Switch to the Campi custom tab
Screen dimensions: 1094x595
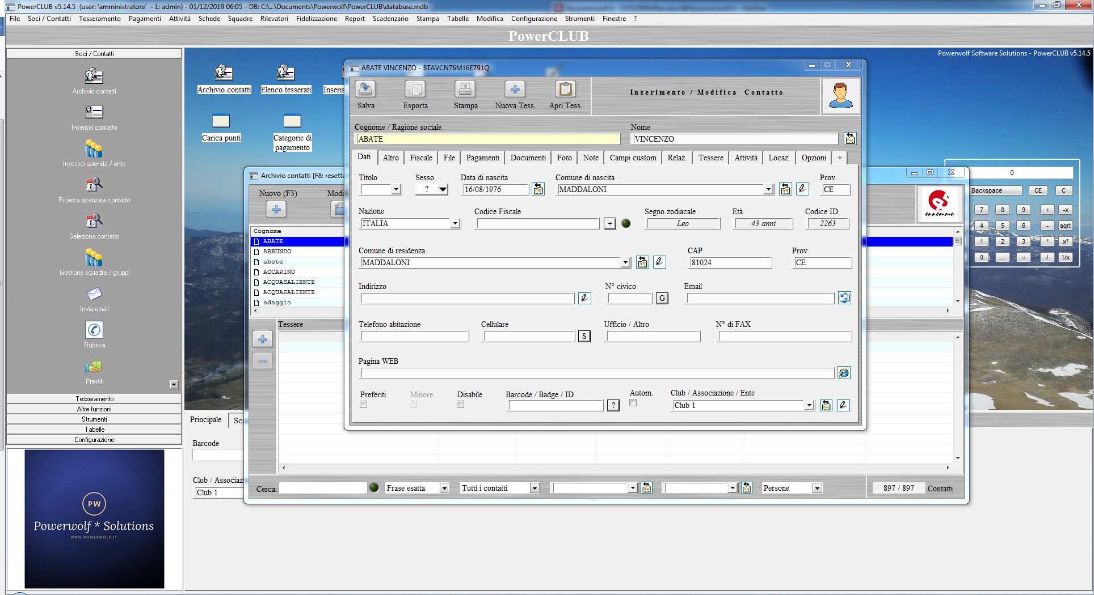click(633, 158)
